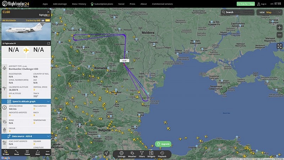Open the Press menu
The height and width of the screenshot is (160, 284).
pyautogui.click(x=132, y=4)
